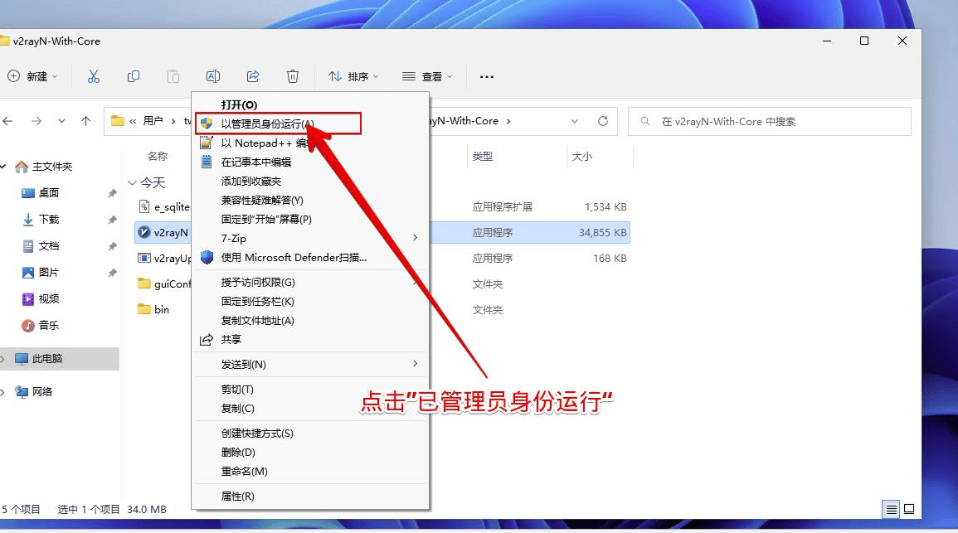Select 桌面 in navigation pane
Screen dimensions: 958x533
48,193
